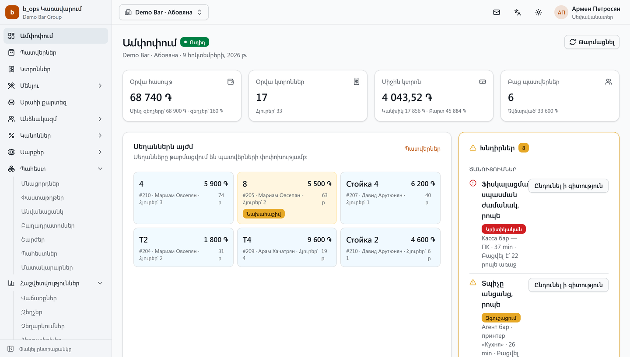
Task: Open the Стойка 4 table card
Action: (390, 198)
